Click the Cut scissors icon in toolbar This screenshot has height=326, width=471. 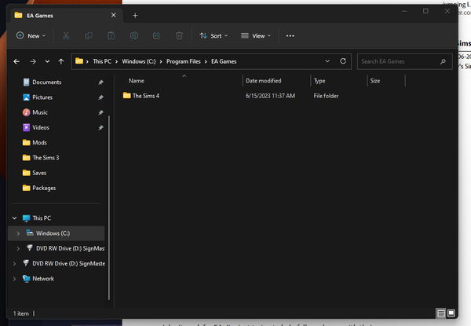(66, 36)
